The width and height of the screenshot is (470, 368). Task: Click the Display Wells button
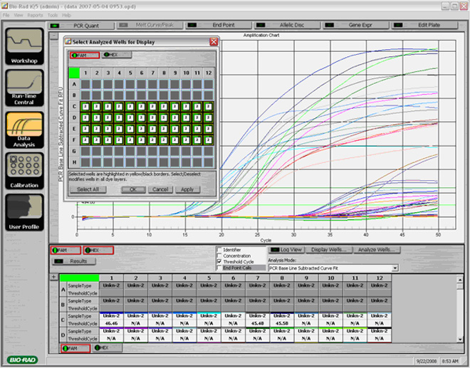pyautogui.click(x=329, y=250)
